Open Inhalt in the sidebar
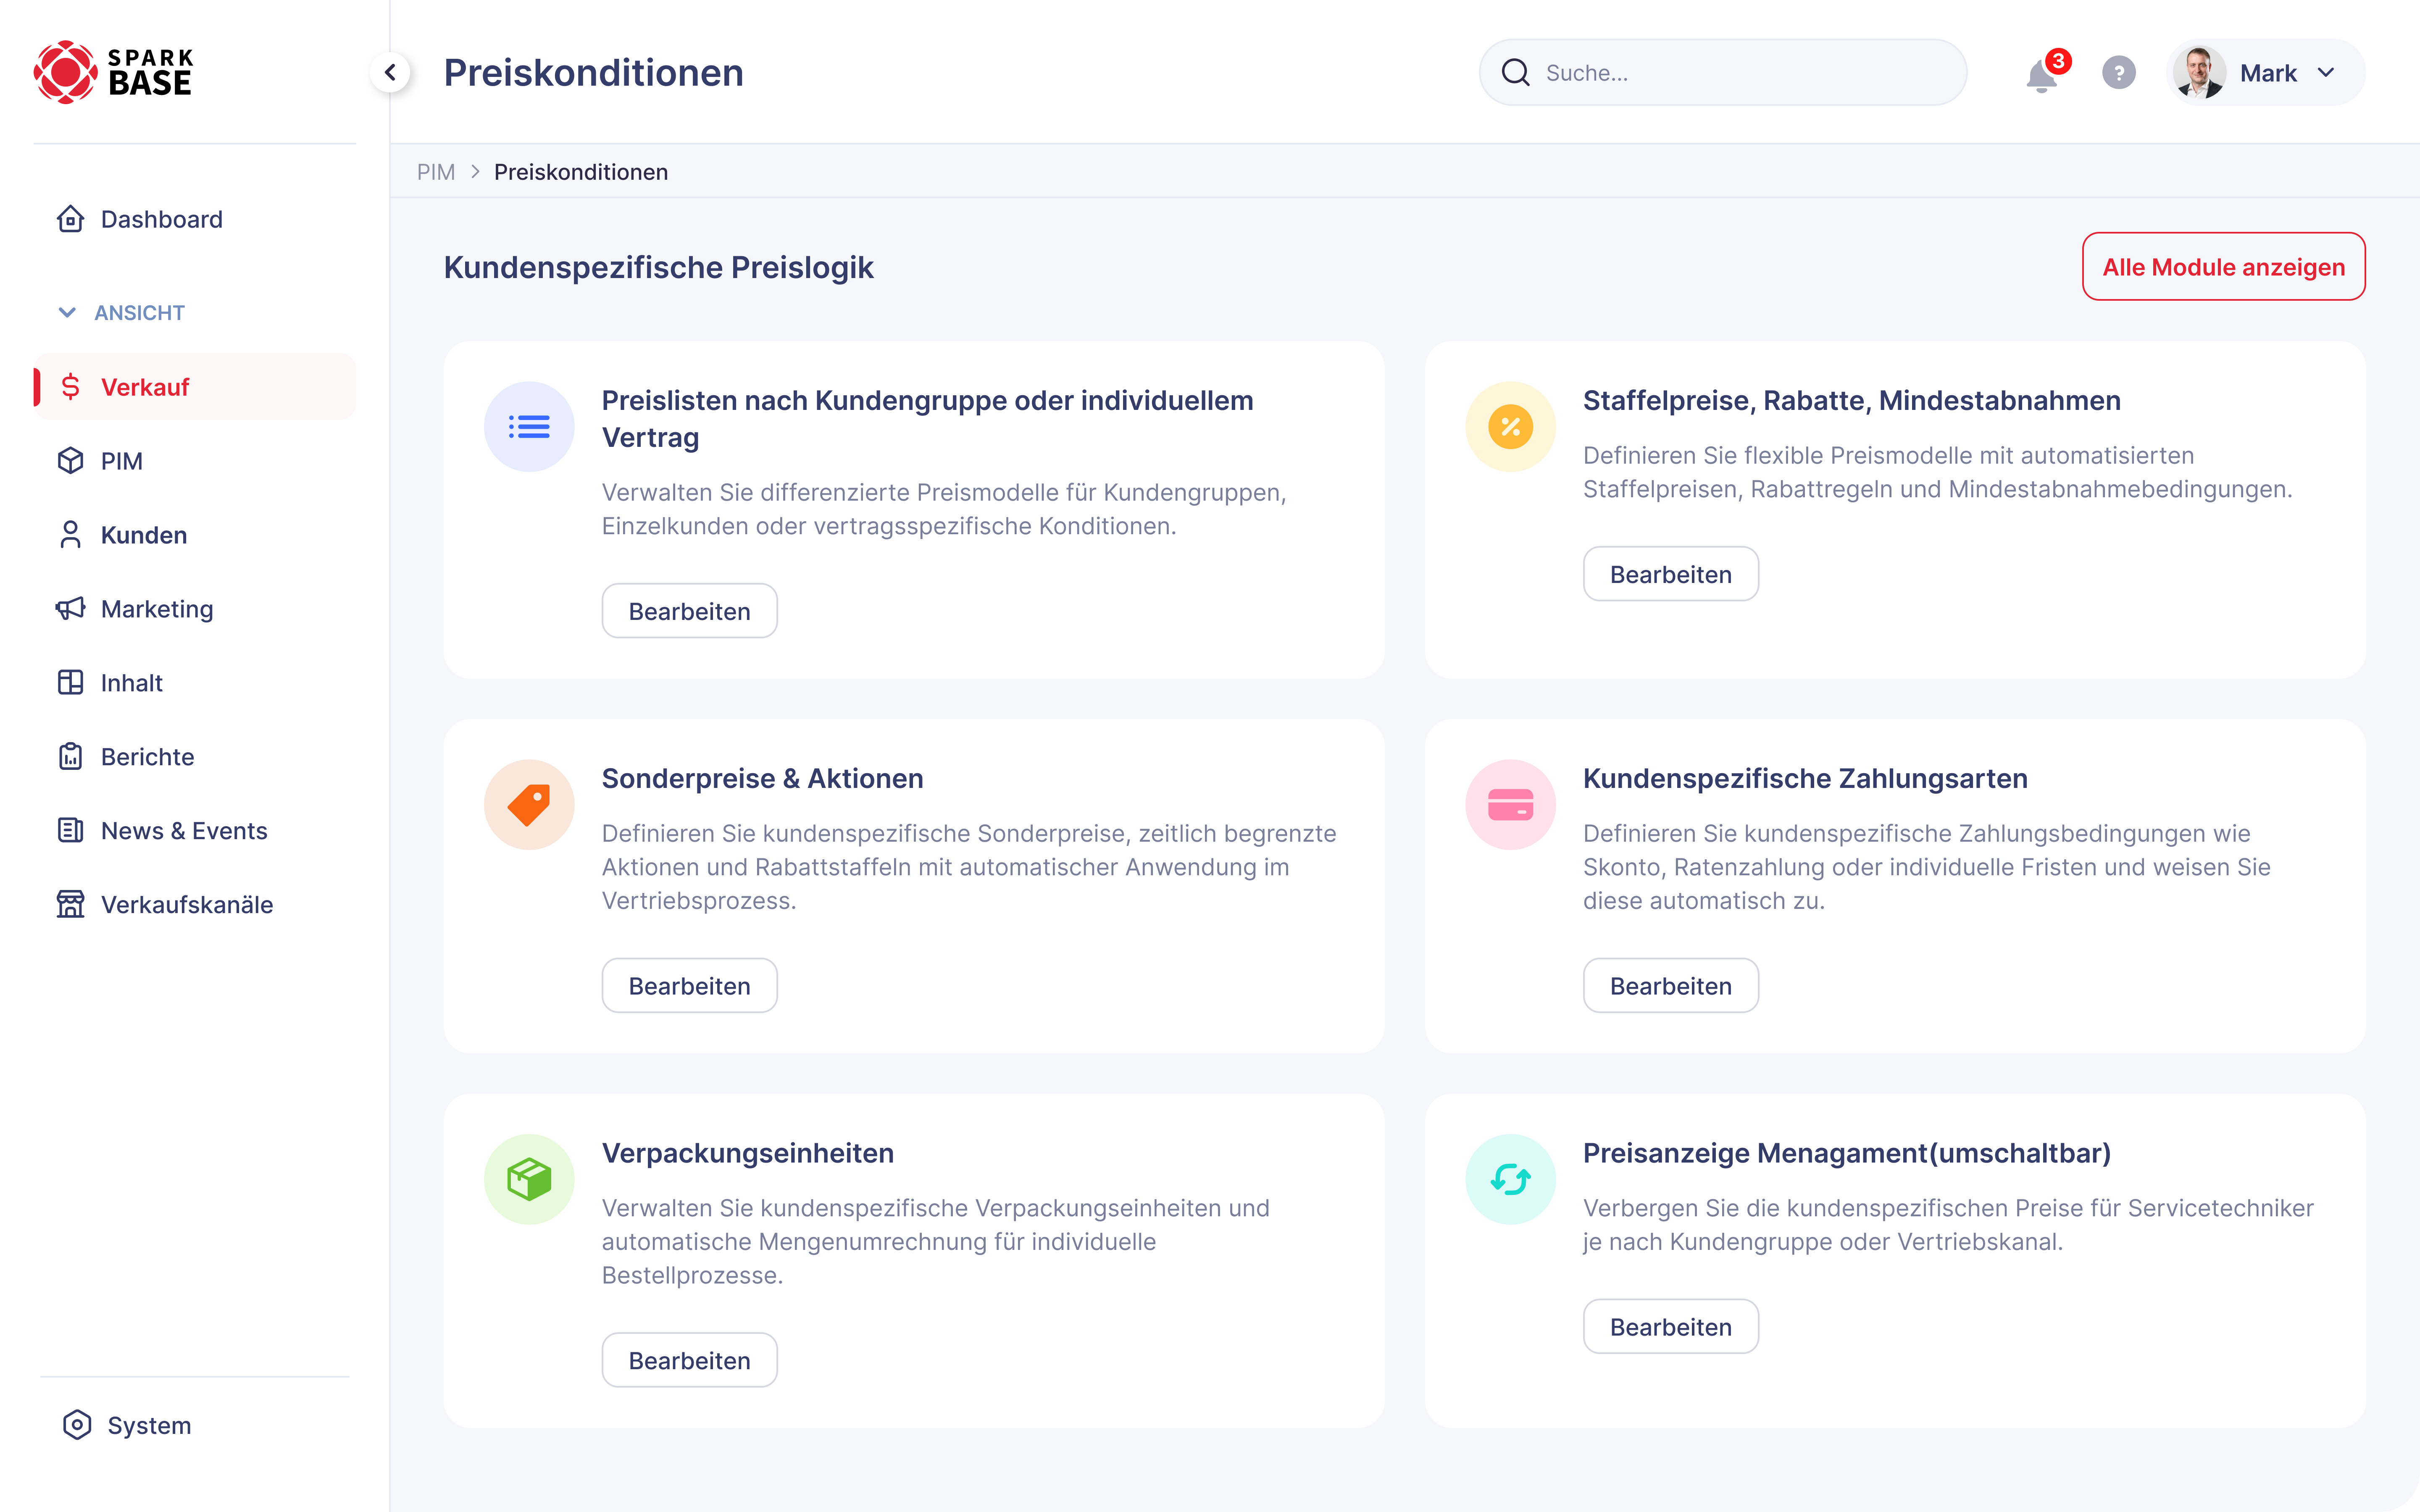This screenshot has height=1512, width=2420. tap(195, 682)
